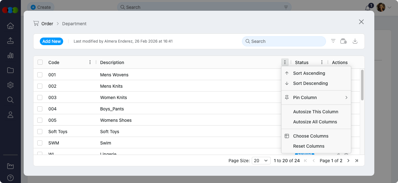Open the Page Size dropdown

tap(261, 161)
